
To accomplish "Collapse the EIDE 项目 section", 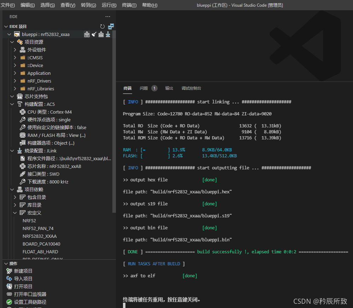I will pyautogui.click(x=6, y=26).
